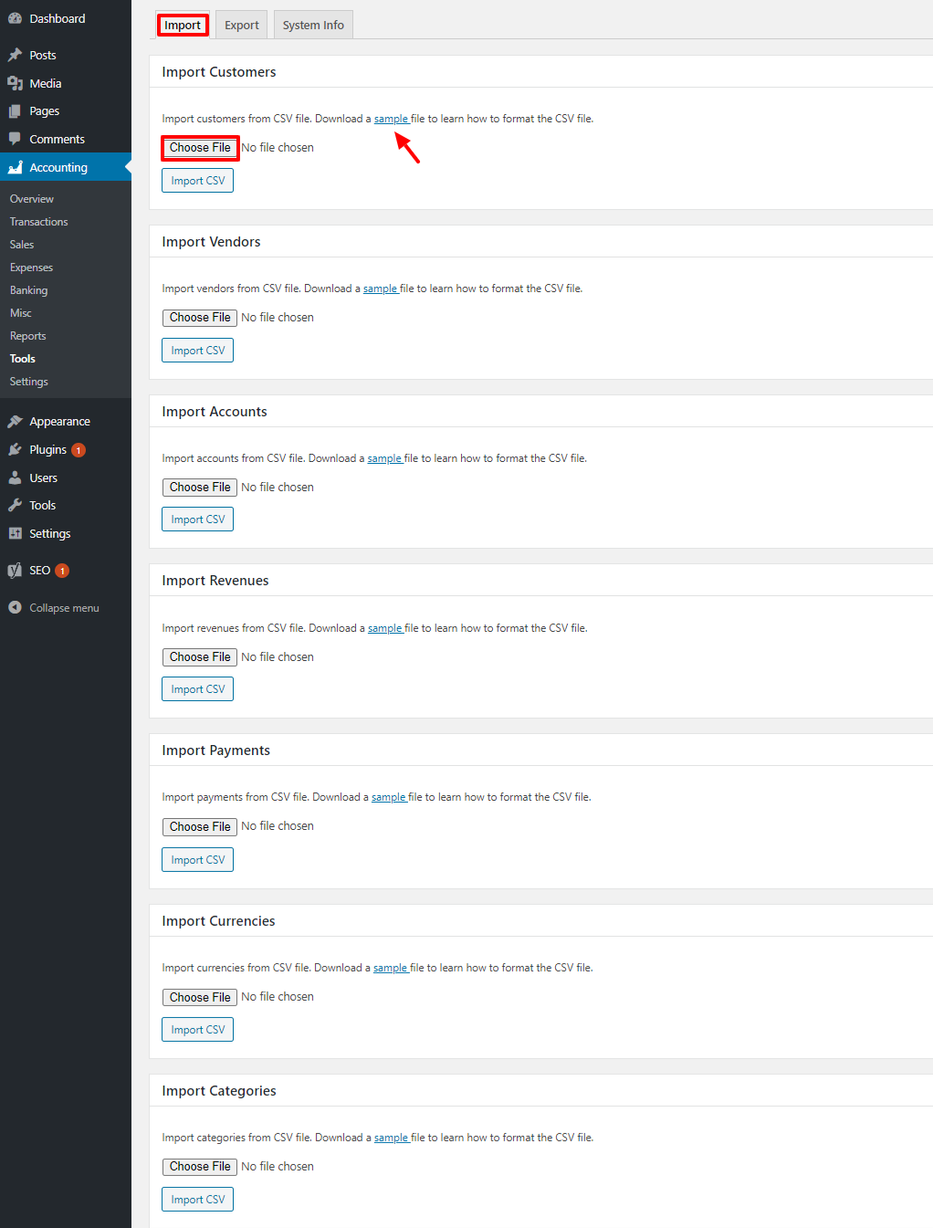Open Tools in Accounting submenu
Viewport: 933px width, 1228px height.
(23, 359)
